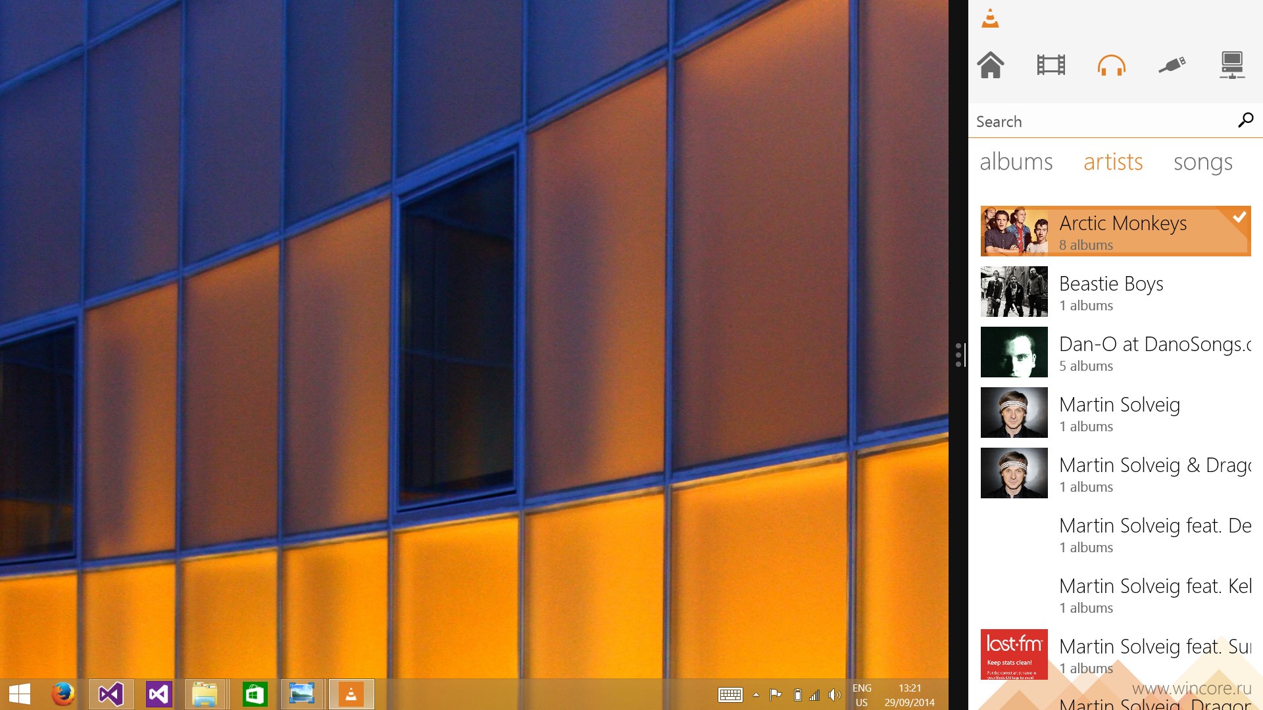This screenshot has height=710, width=1263.
Task: Open Martin Solveig & Drag artist entry
Action: point(1116,473)
